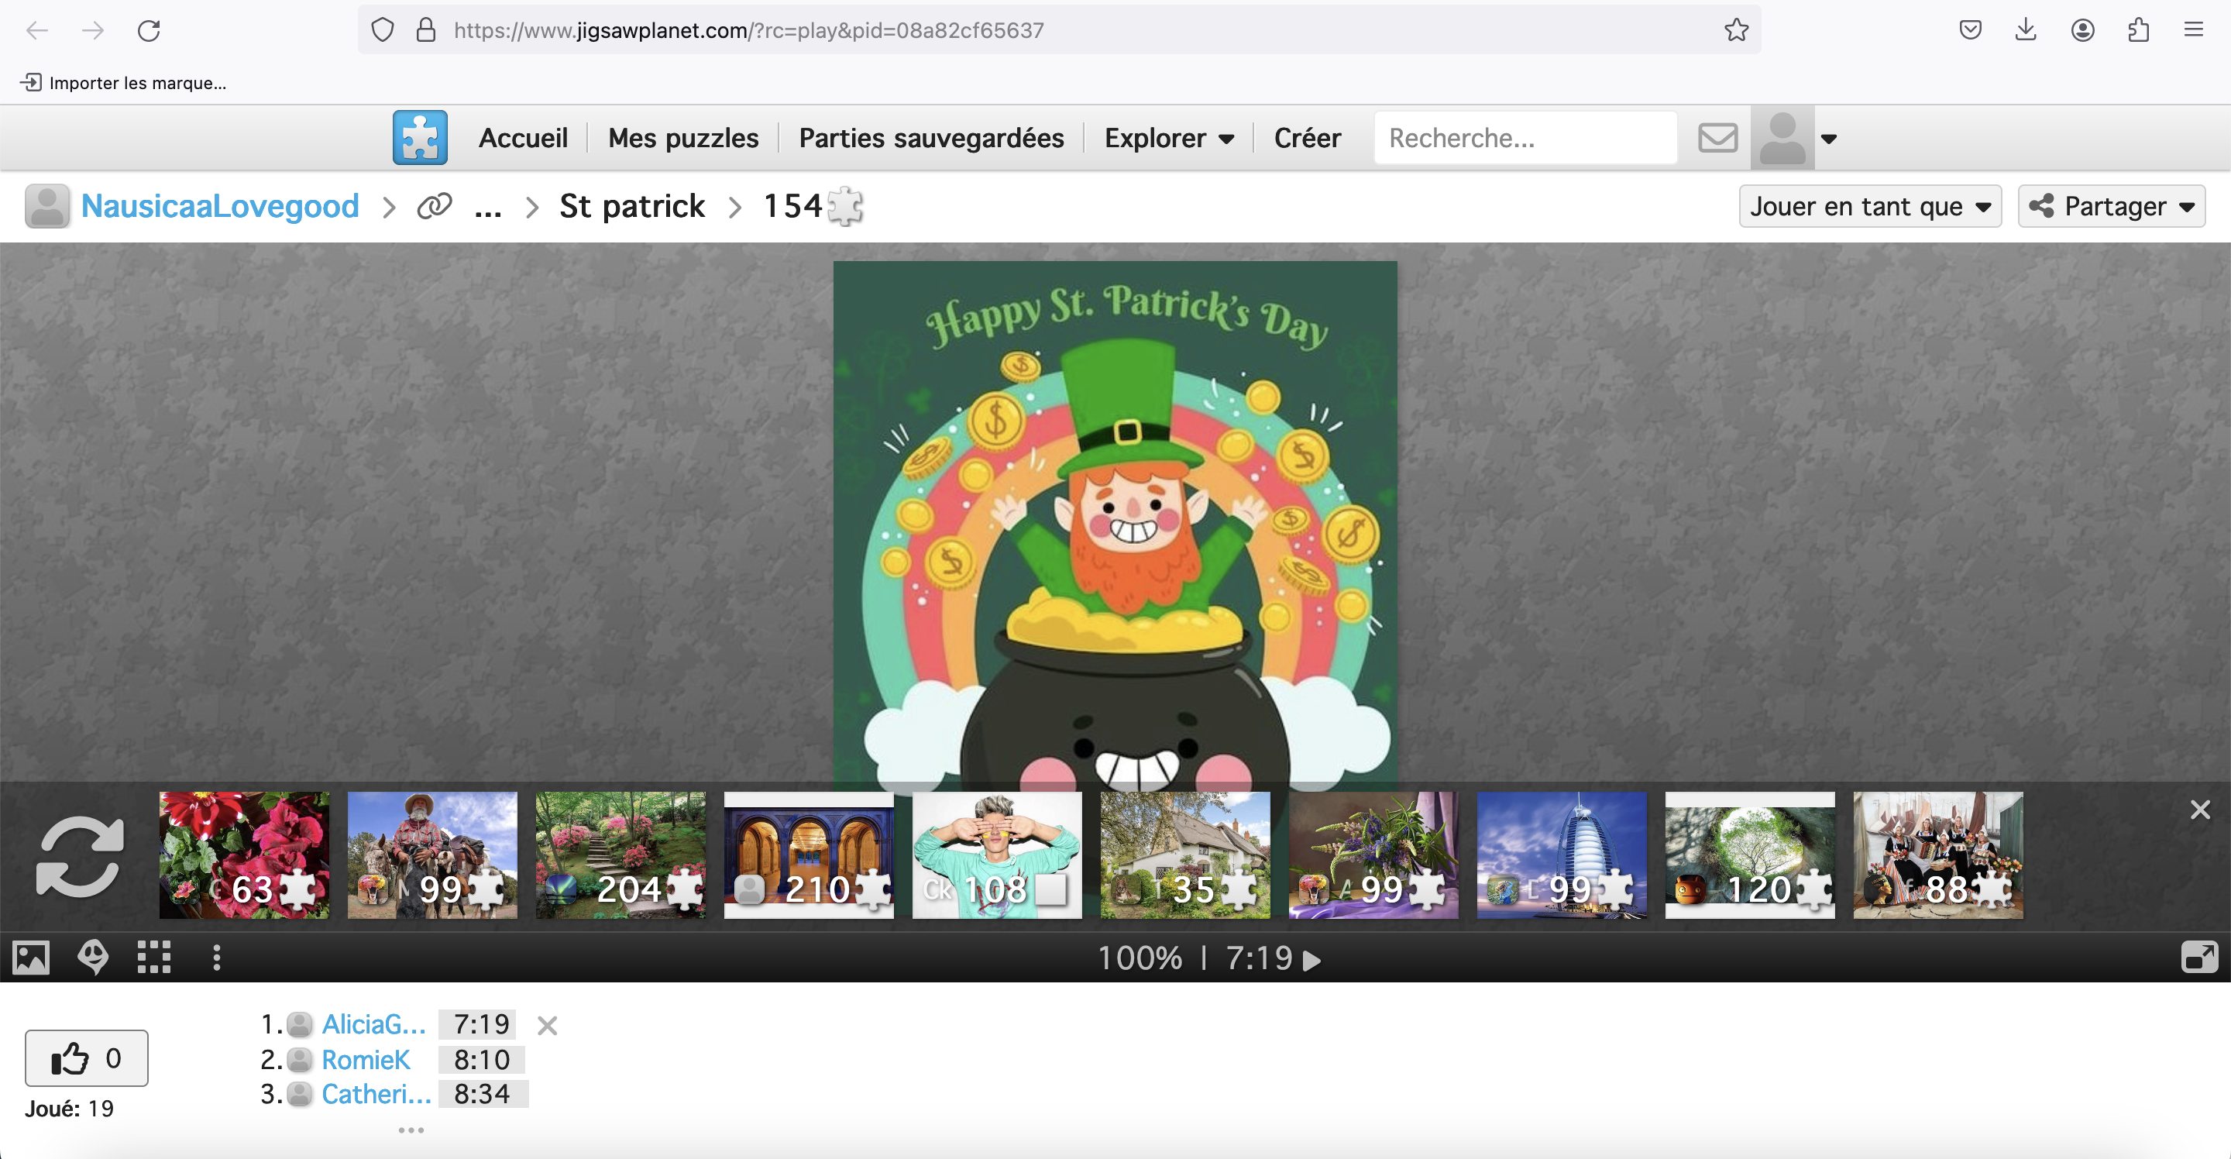Open the messages envelope icon
Screen dimensions: 2231x1159
pyautogui.click(x=1717, y=138)
